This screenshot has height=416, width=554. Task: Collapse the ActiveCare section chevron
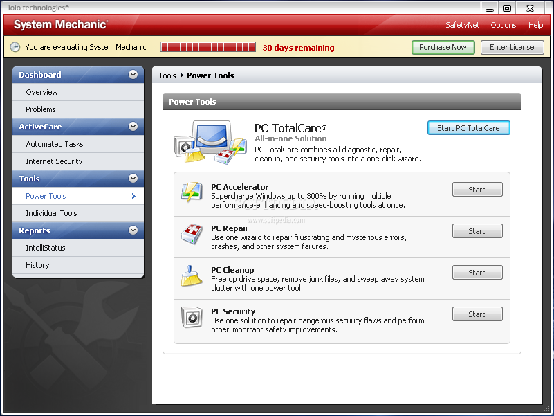(x=133, y=127)
